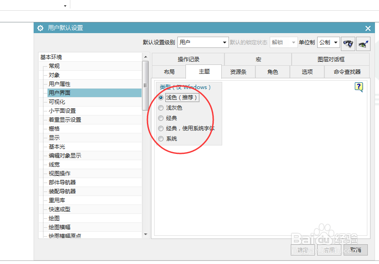Click tree scrollbar down arrow
Screen dimensions: 379x264
146,234
